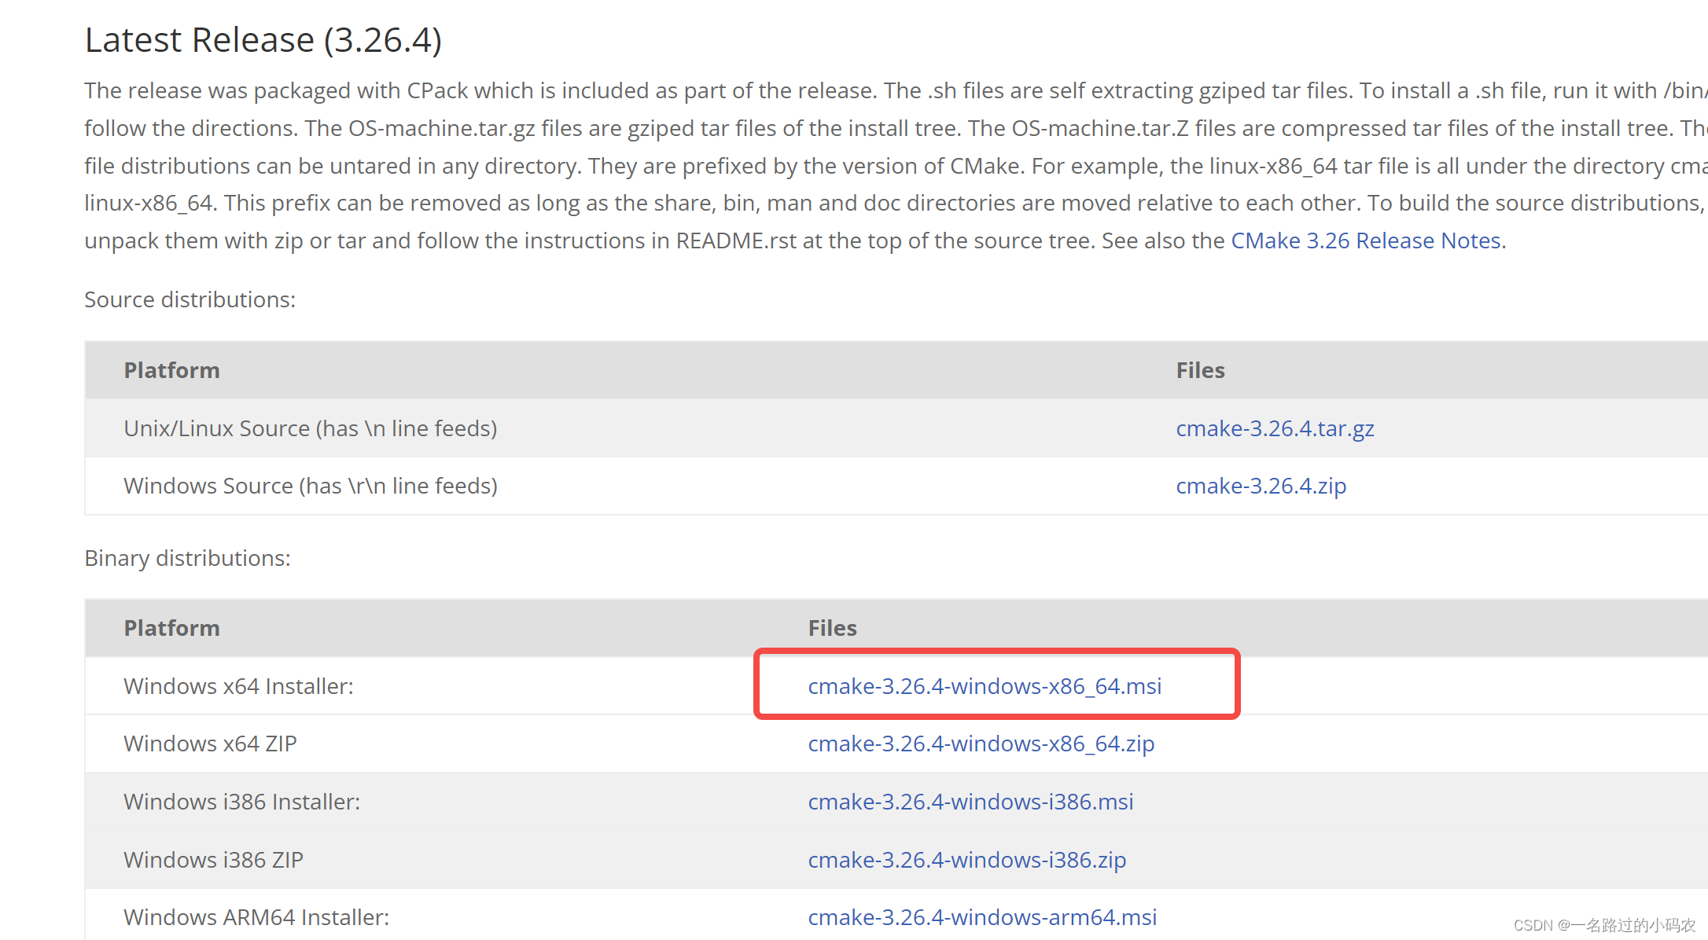Download cmake-3.26.4.zip Windows source
Screen dimensions: 1708x940
click(x=1261, y=486)
